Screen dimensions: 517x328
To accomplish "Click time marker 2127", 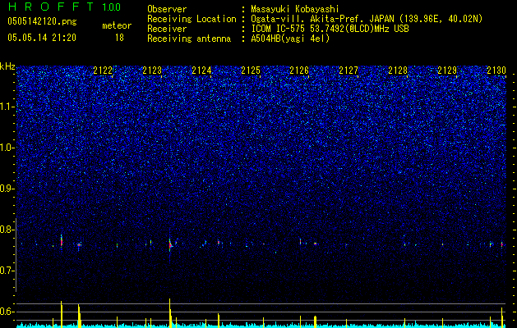I will pyautogui.click(x=349, y=71).
